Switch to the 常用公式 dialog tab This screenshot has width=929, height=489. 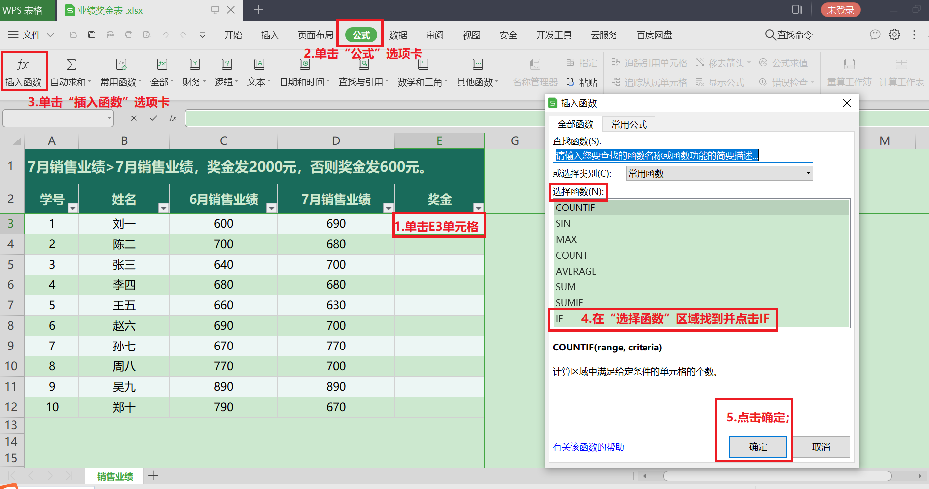point(629,125)
